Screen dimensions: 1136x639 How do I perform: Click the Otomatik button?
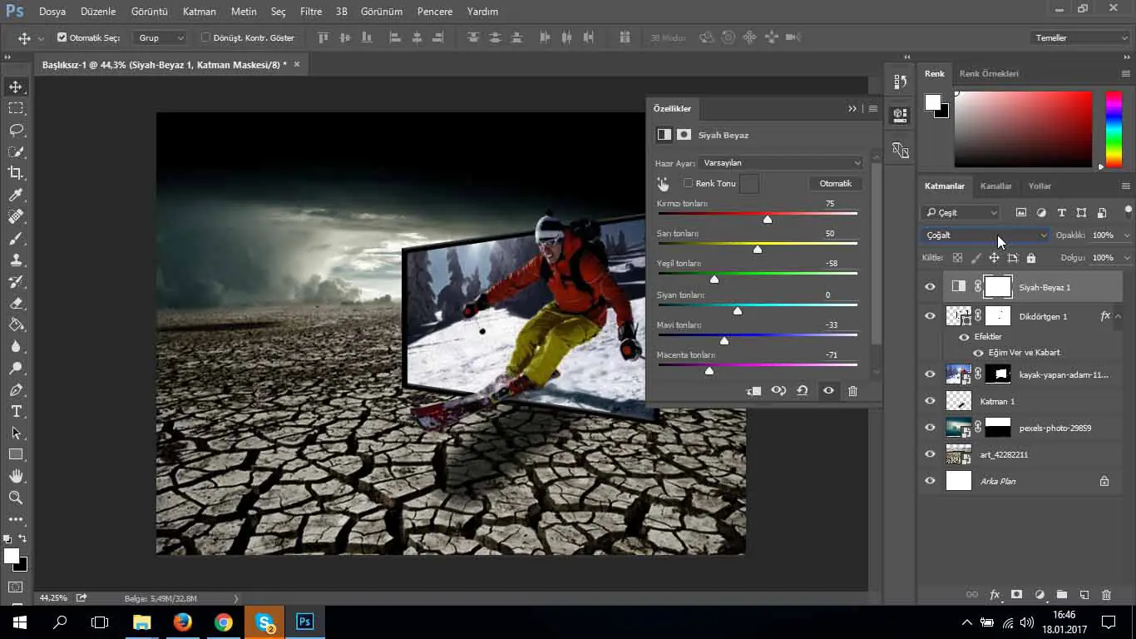point(835,184)
